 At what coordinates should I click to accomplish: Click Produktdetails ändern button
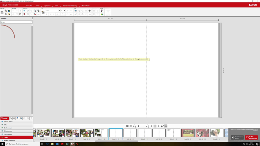[237, 138]
